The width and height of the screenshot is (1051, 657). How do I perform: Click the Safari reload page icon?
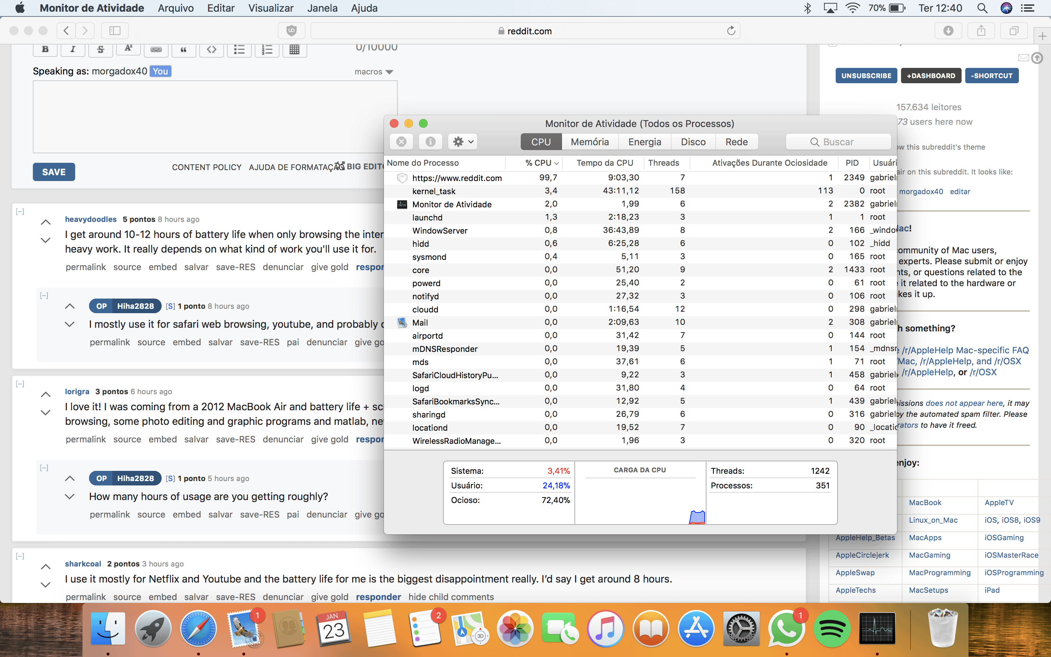(x=731, y=31)
